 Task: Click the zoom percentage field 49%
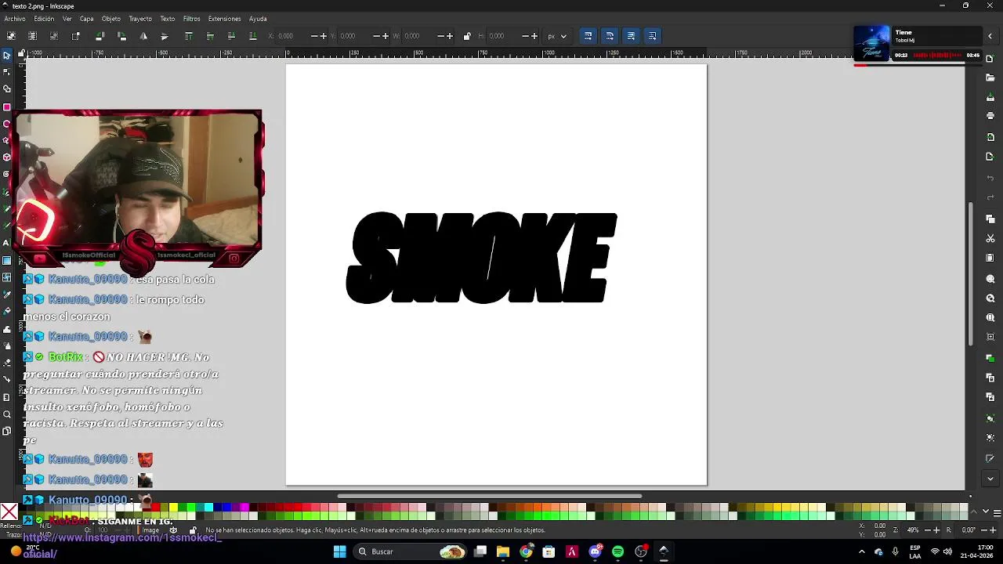click(x=912, y=530)
